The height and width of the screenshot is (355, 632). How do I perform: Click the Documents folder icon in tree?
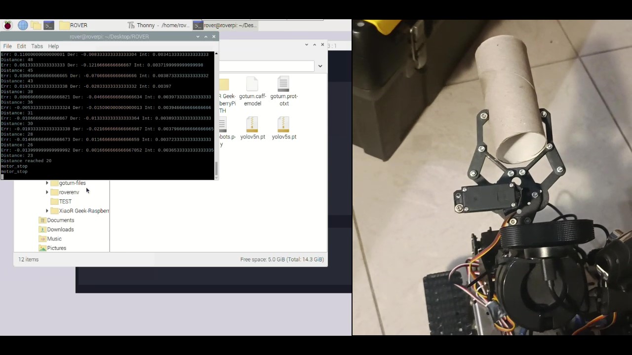pos(42,220)
